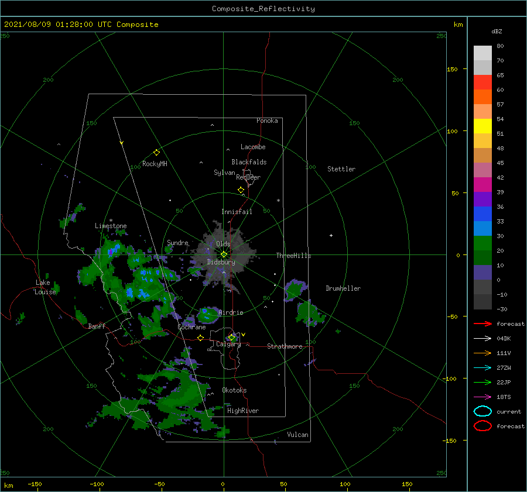This screenshot has width=527, height=492.
Task: Select the red 65 dBZ color swatch
Action: point(482,82)
